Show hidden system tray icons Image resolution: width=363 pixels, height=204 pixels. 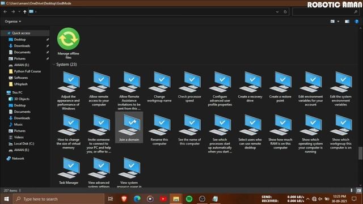[x=307, y=199]
